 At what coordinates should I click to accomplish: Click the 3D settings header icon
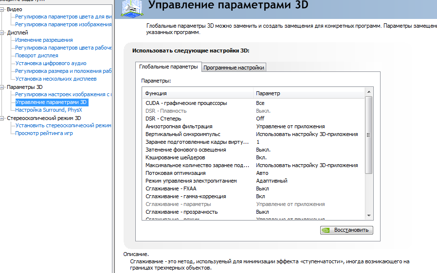tap(132, 8)
